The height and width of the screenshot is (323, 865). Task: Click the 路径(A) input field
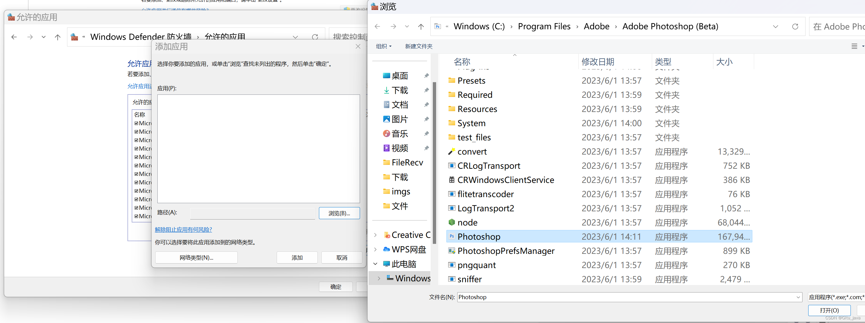coord(252,213)
